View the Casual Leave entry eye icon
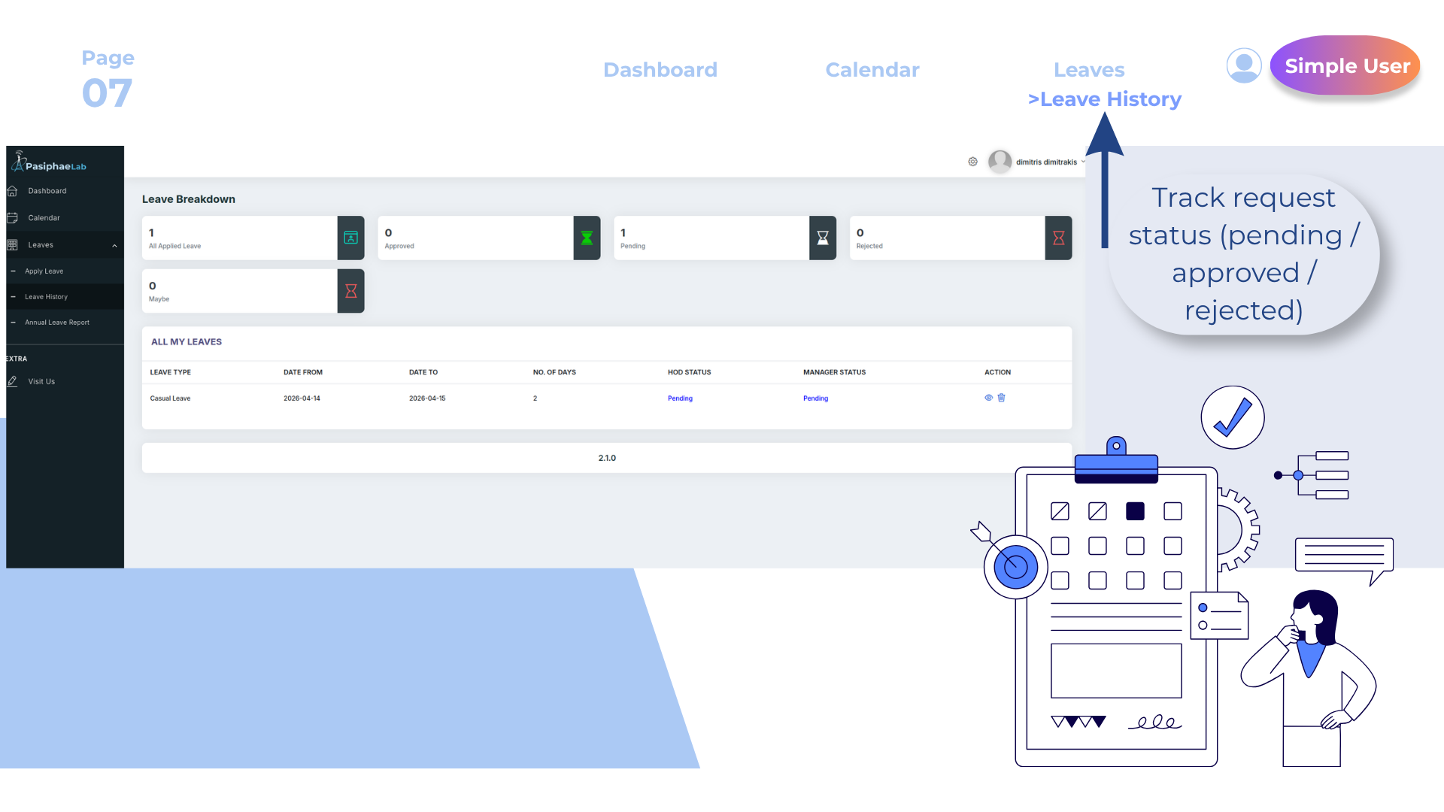Image resolution: width=1444 pixels, height=812 pixels. 989,398
